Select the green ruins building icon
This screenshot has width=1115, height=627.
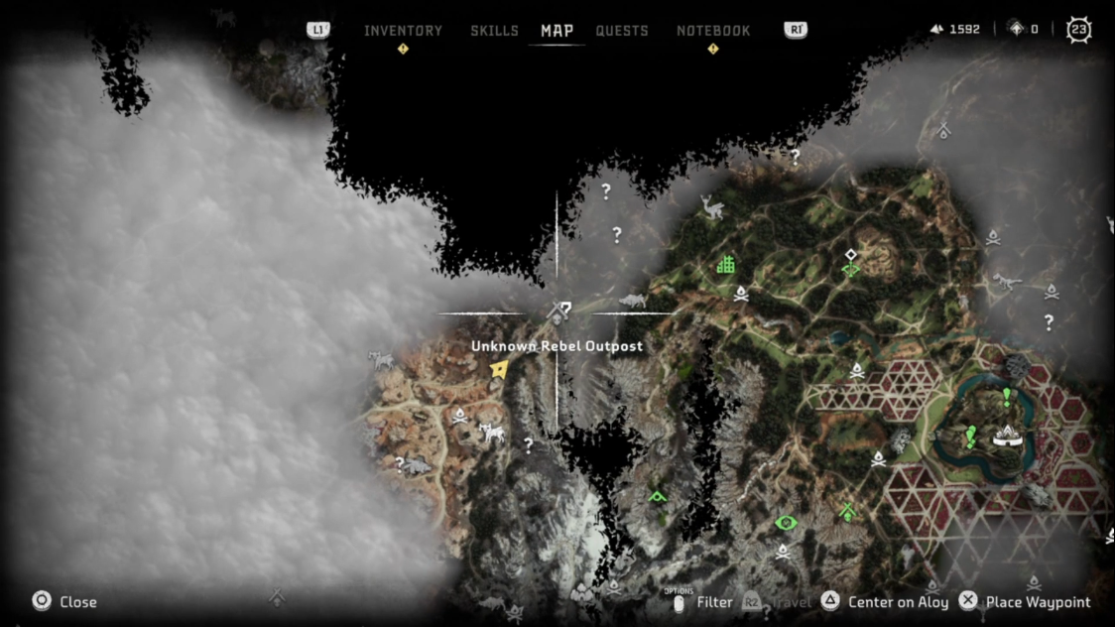(x=725, y=265)
